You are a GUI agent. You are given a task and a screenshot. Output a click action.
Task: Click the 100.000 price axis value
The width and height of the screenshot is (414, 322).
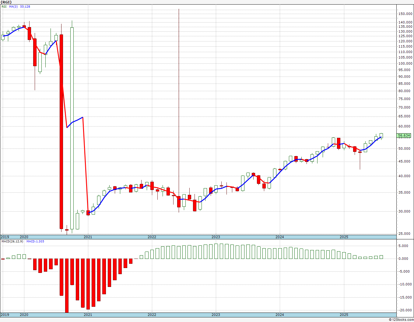(405, 63)
